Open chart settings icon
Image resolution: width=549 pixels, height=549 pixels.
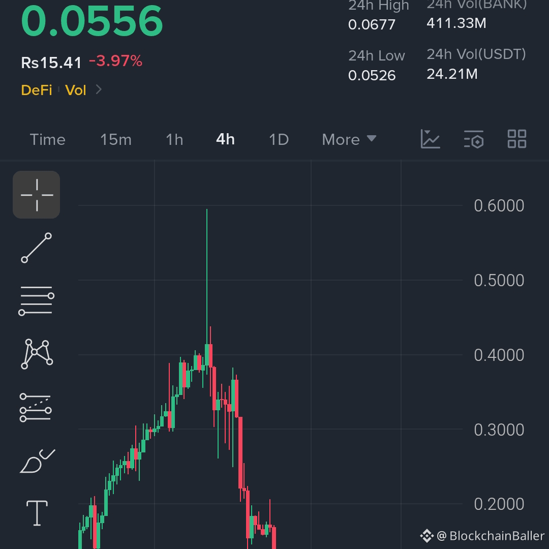click(x=474, y=139)
